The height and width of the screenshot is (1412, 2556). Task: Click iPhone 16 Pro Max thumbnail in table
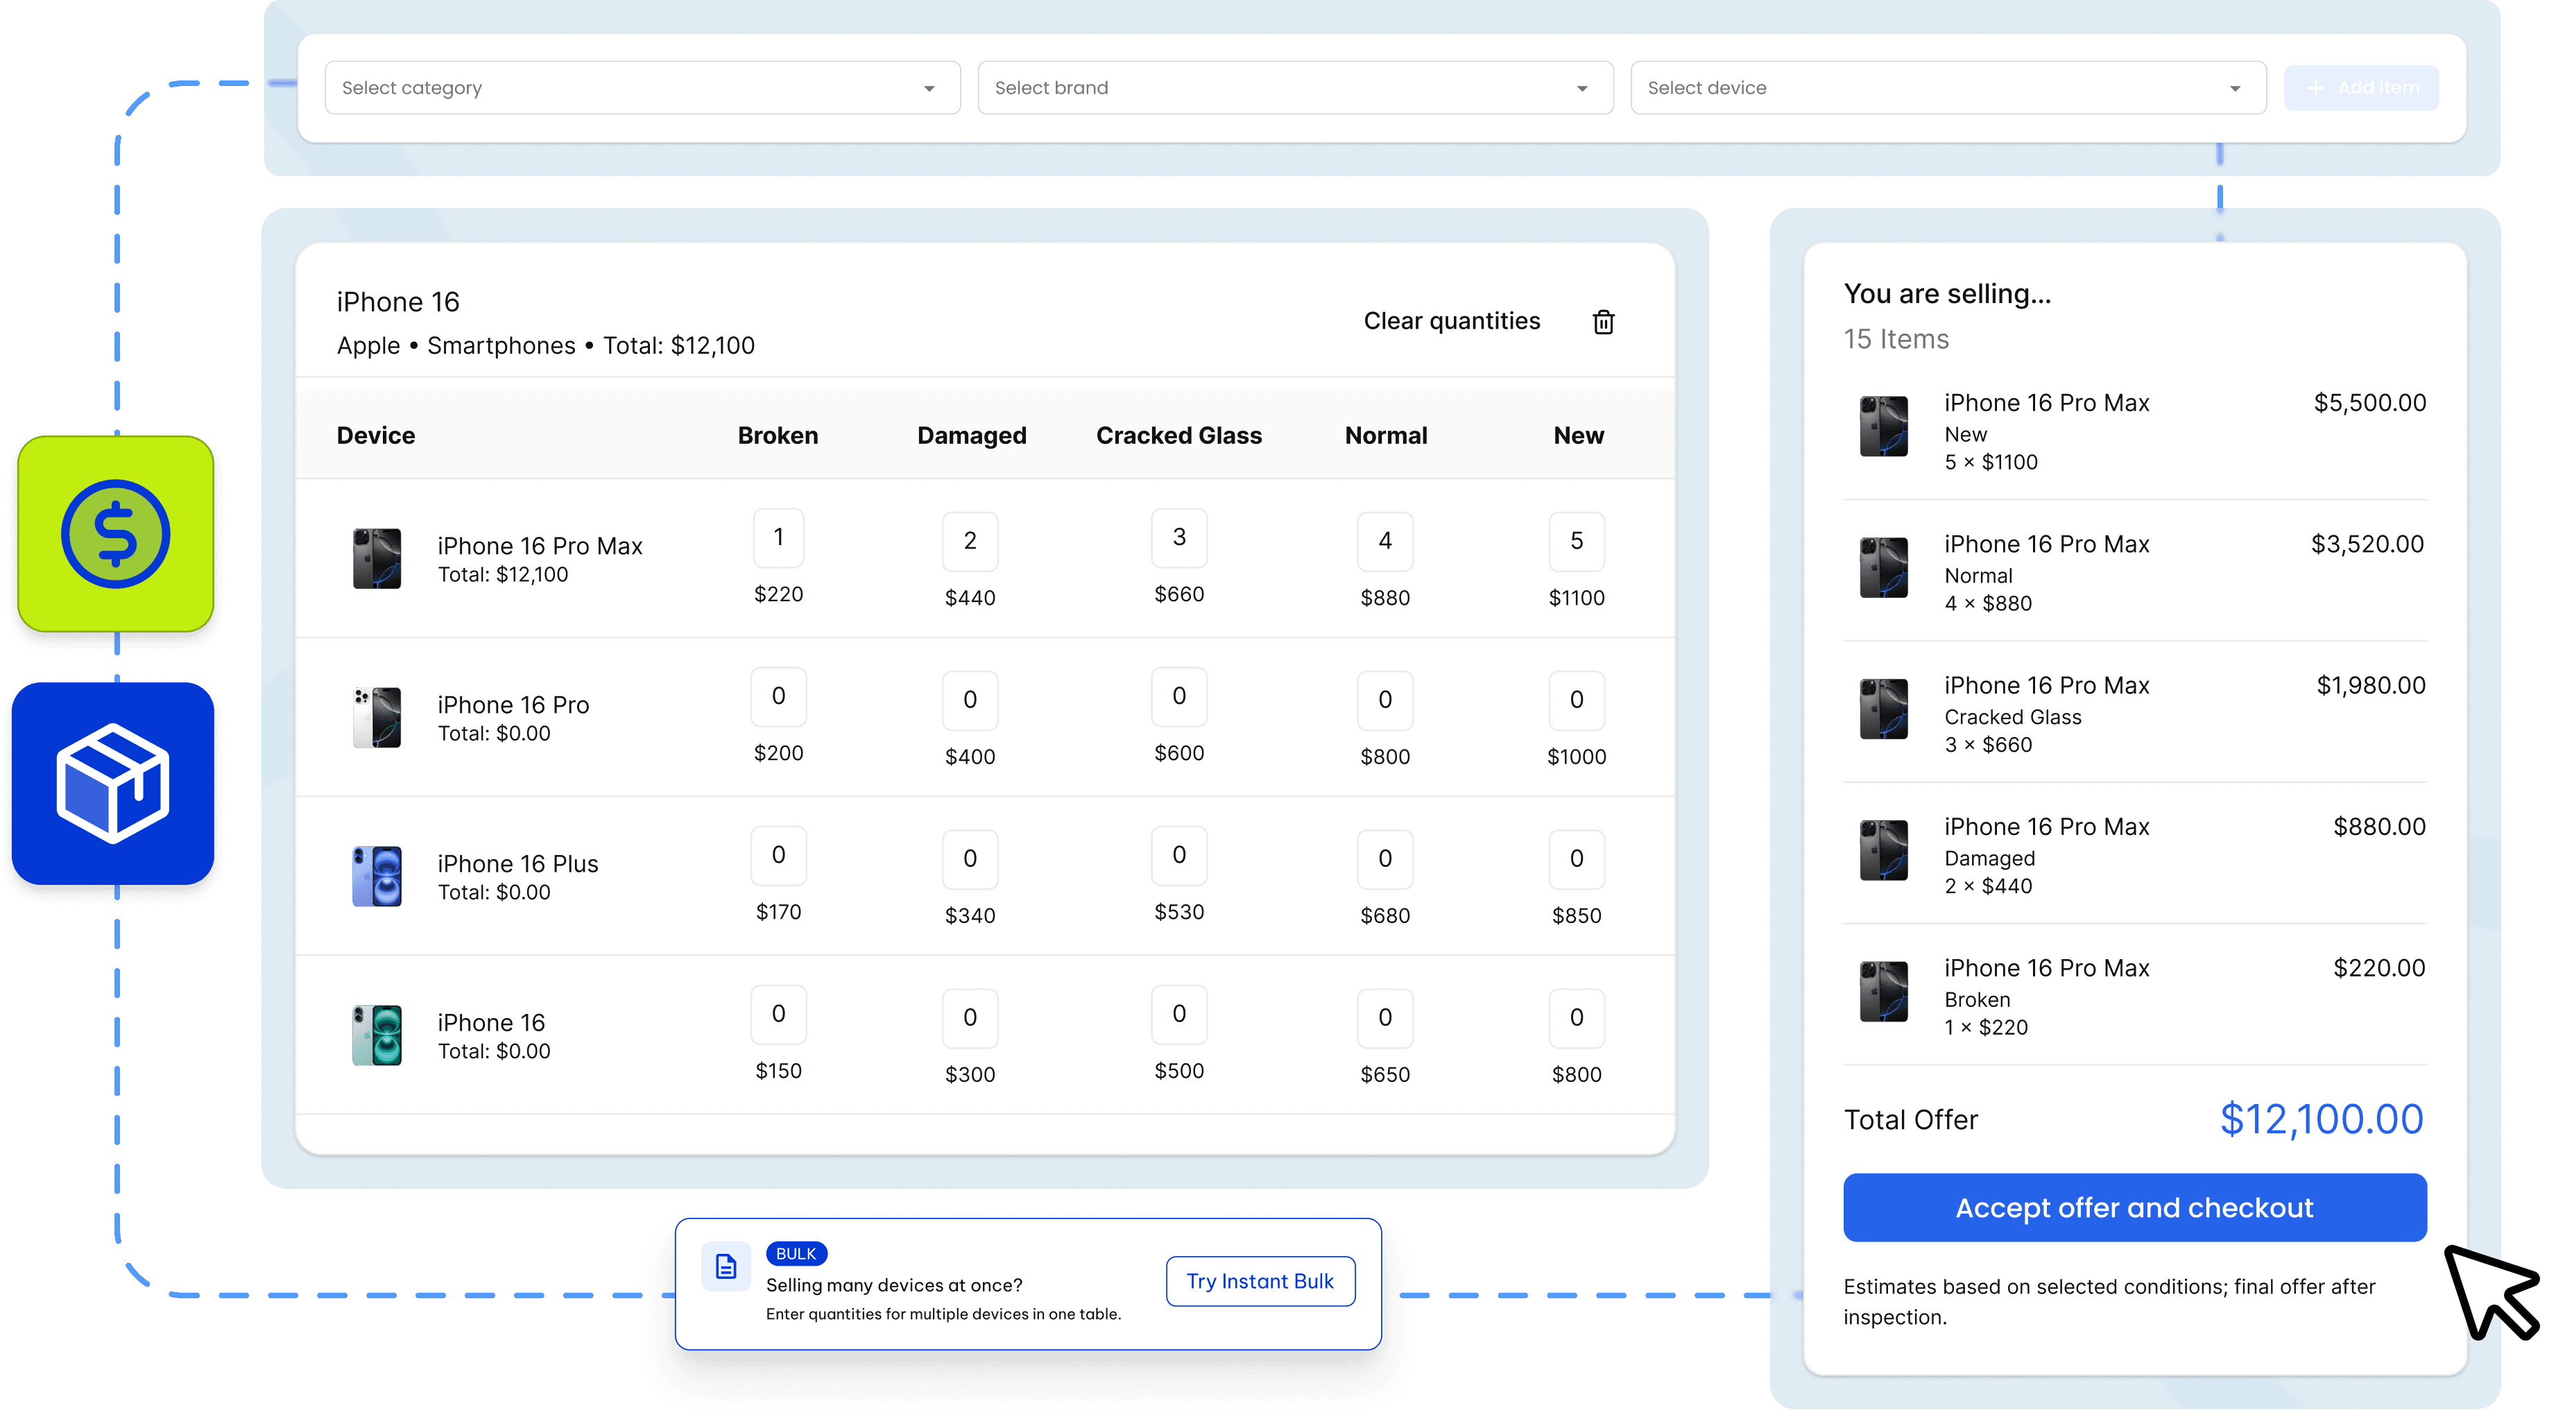point(377,559)
